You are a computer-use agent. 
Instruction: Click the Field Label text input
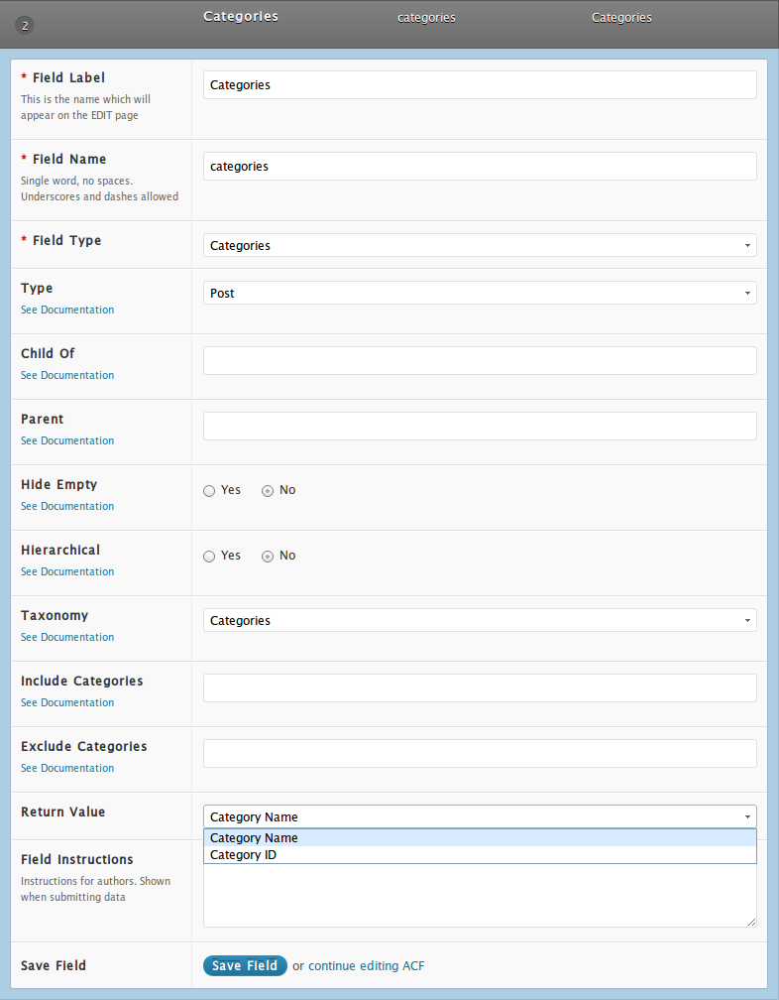pos(480,85)
